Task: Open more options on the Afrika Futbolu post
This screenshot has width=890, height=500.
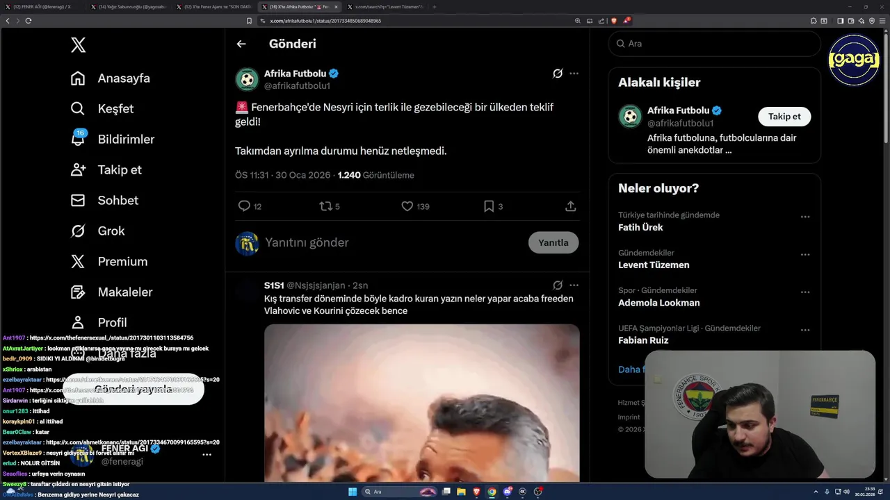Action: 574,74
